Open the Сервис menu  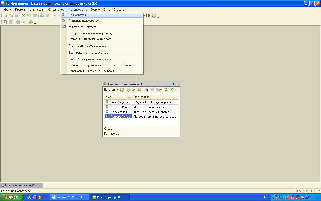95,10
